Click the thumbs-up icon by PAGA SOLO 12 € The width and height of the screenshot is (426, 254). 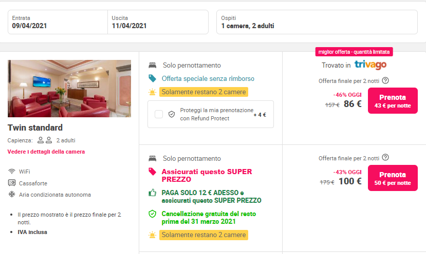(152, 193)
